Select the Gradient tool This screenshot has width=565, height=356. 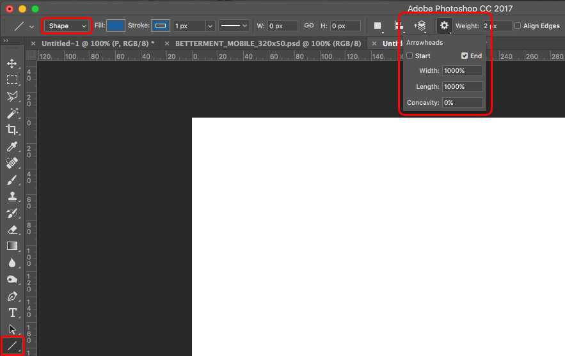click(x=12, y=246)
